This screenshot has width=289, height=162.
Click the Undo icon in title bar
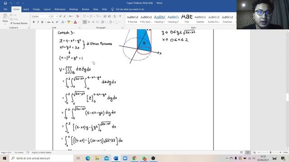(x=11, y=3)
